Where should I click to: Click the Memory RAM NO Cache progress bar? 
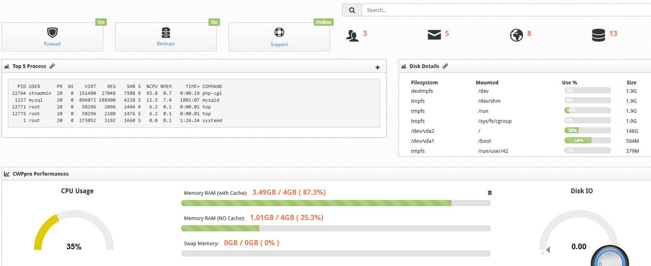[x=336, y=228]
